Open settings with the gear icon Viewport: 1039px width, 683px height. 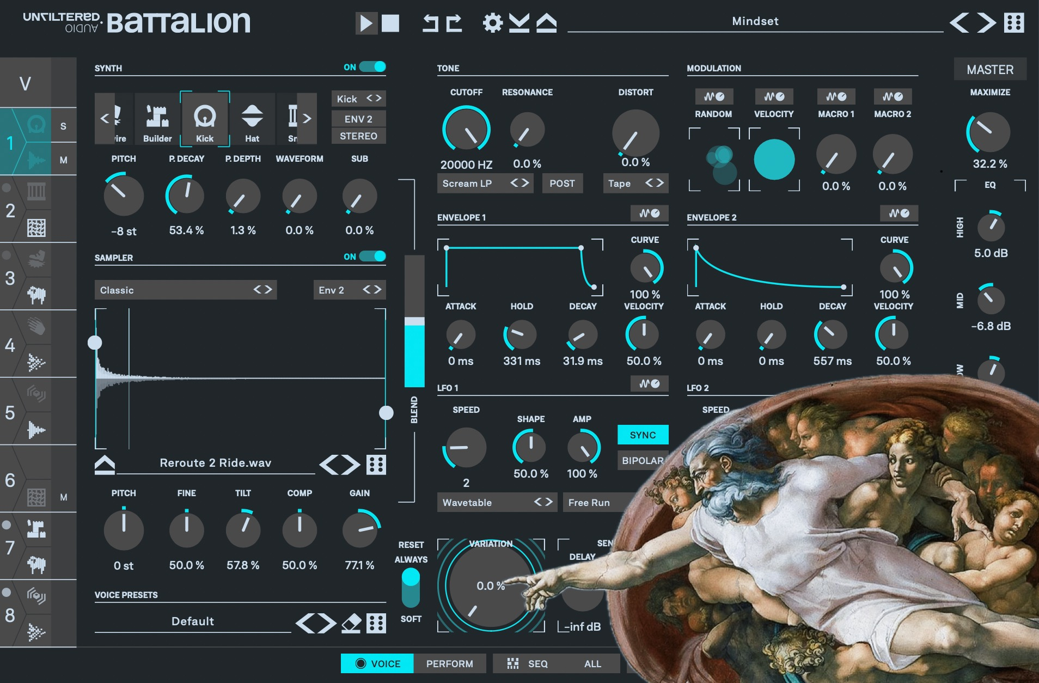pyautogui.click(x=493, y=23)
